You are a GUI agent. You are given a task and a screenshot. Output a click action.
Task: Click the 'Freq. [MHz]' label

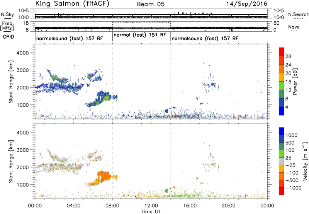[7, 26]
